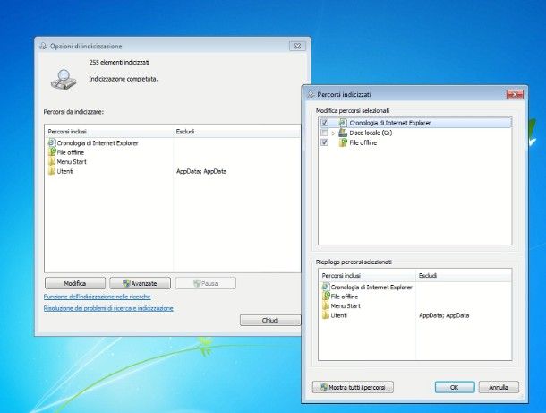Click Percorsi inclusi header in Riepilogo list

pyautogui.click(x=367, y=275)
